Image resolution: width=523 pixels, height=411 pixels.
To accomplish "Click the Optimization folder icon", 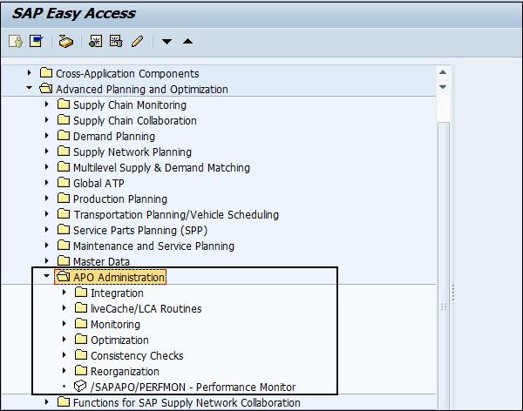I will click(81, 339).
